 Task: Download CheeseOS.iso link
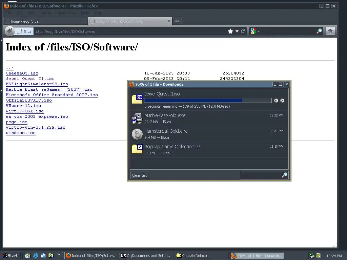[22, 73]
